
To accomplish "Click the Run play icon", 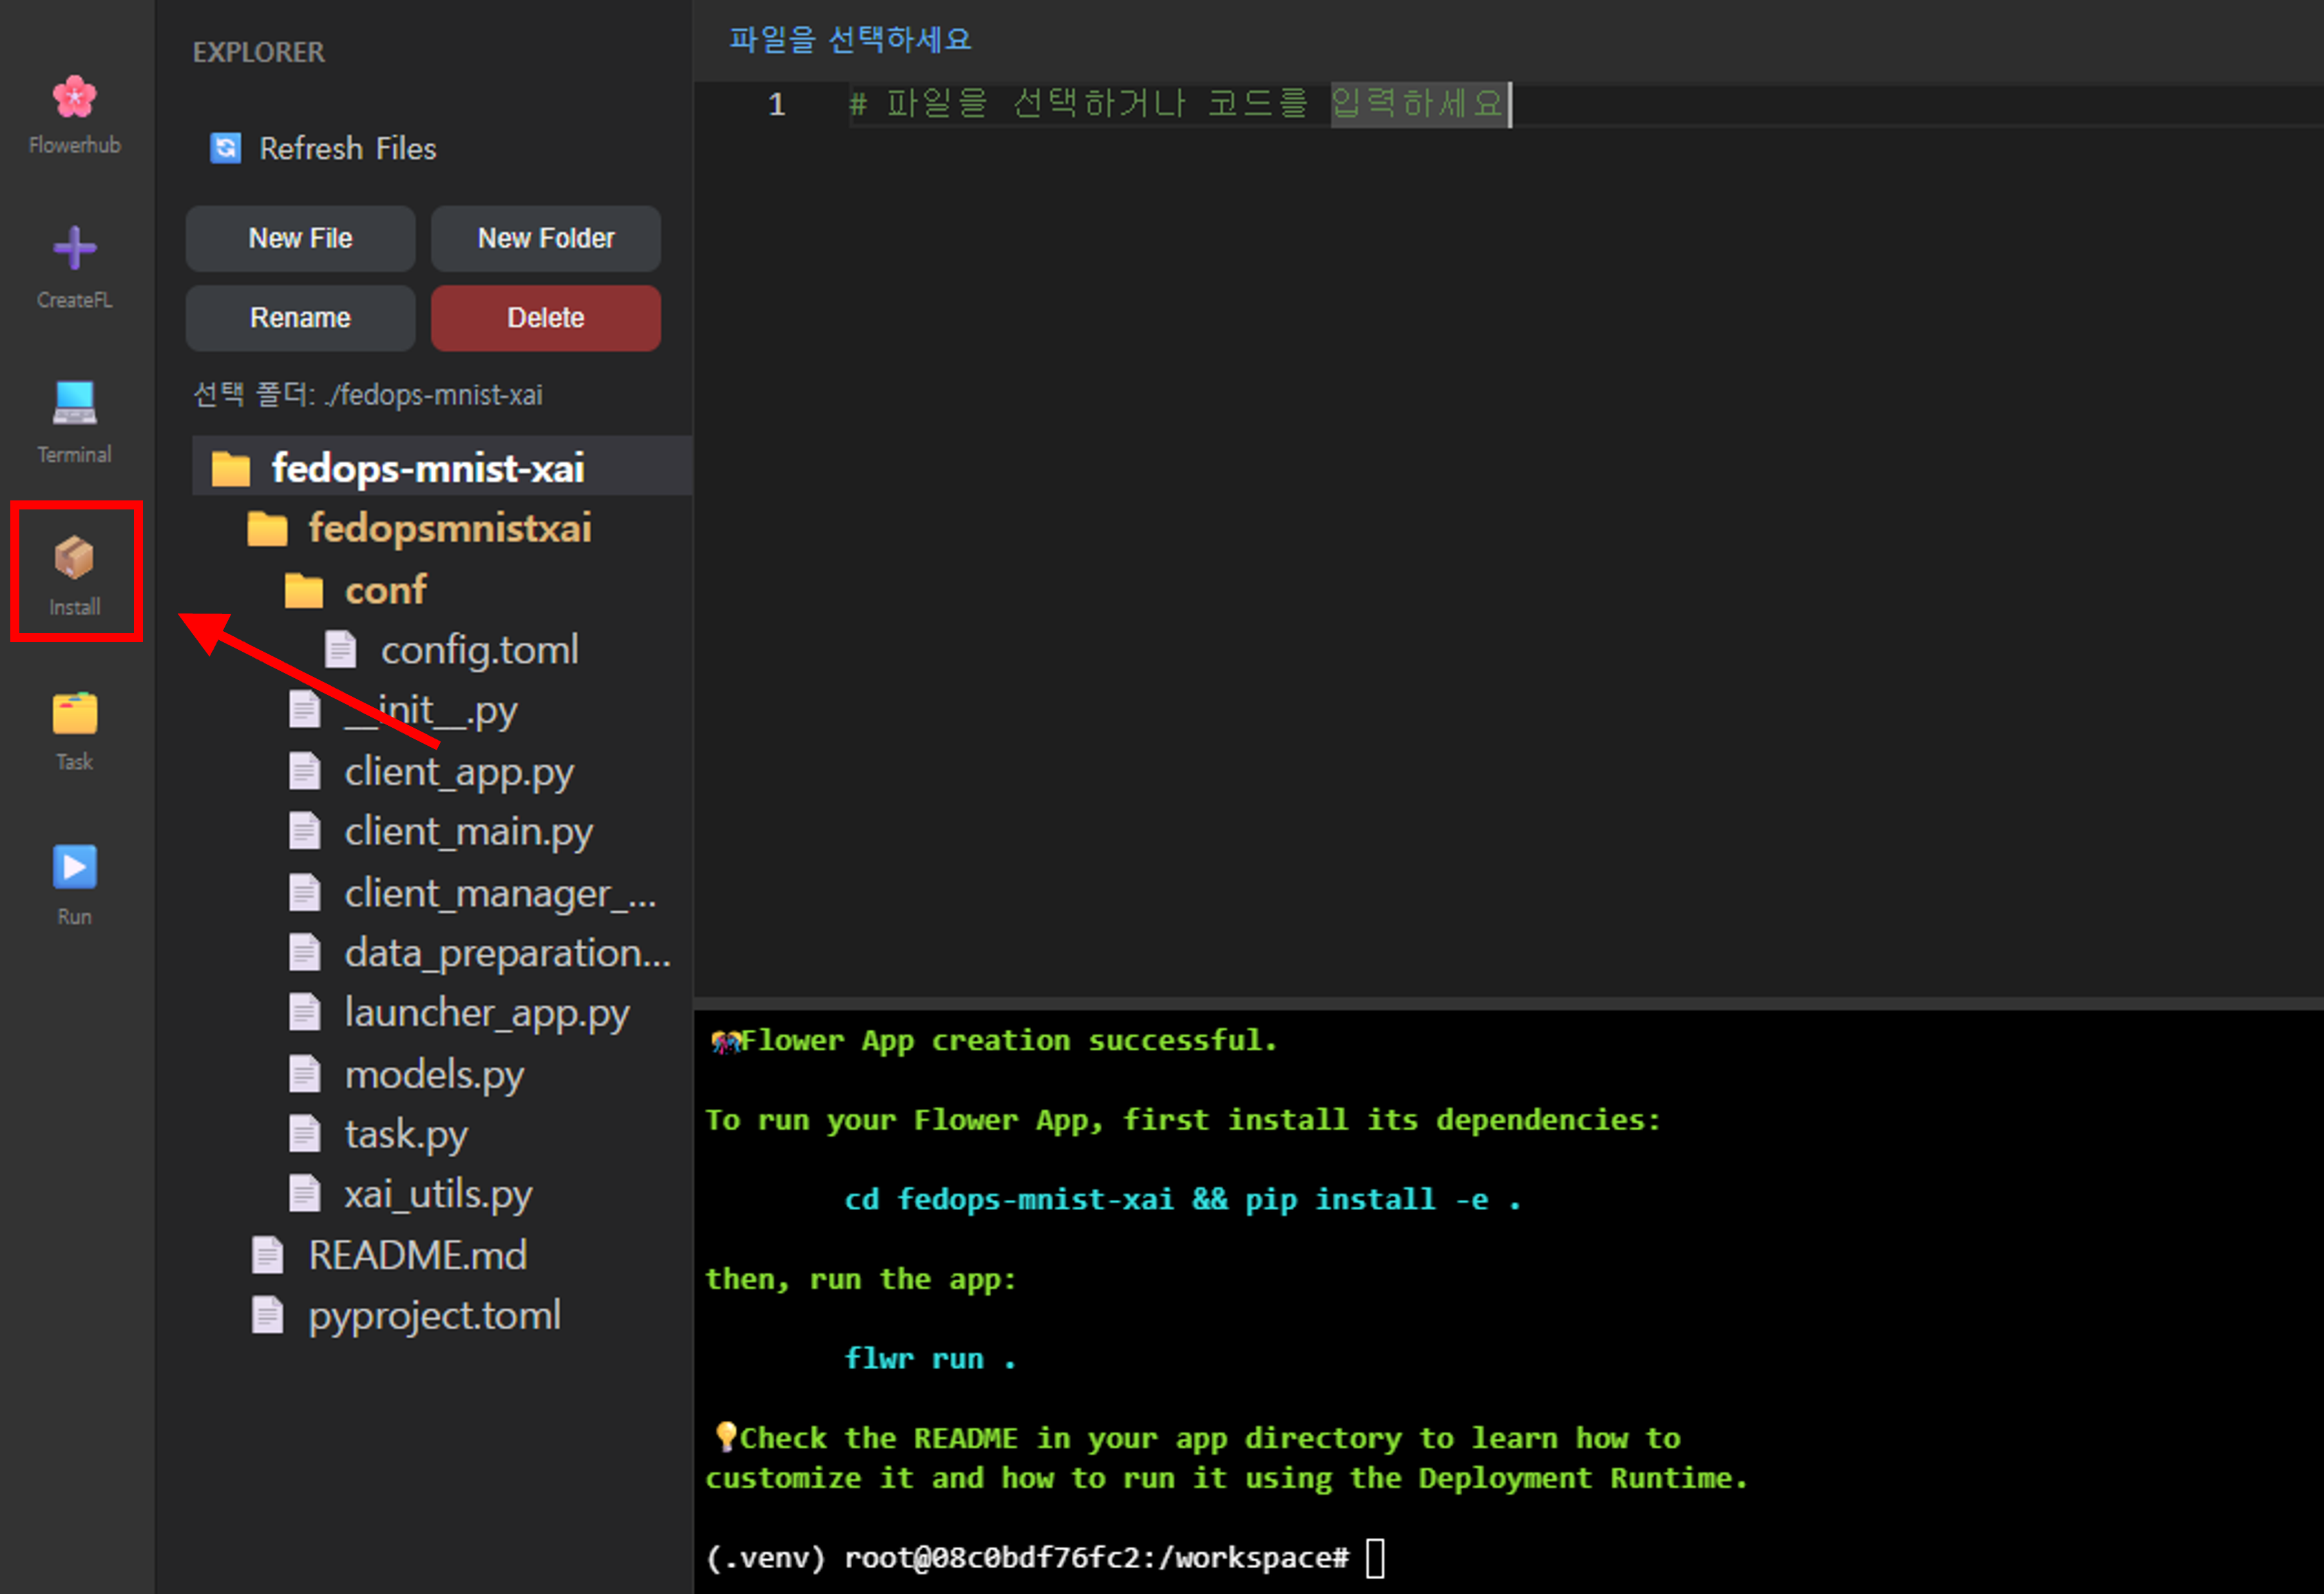I will pos(74,867).
